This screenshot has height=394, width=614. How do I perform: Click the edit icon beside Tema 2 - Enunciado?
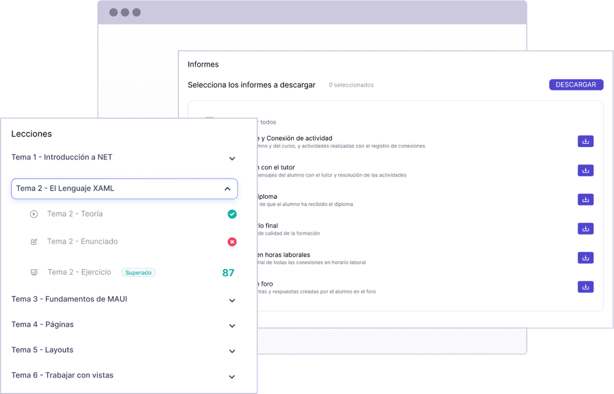[34, 242]
